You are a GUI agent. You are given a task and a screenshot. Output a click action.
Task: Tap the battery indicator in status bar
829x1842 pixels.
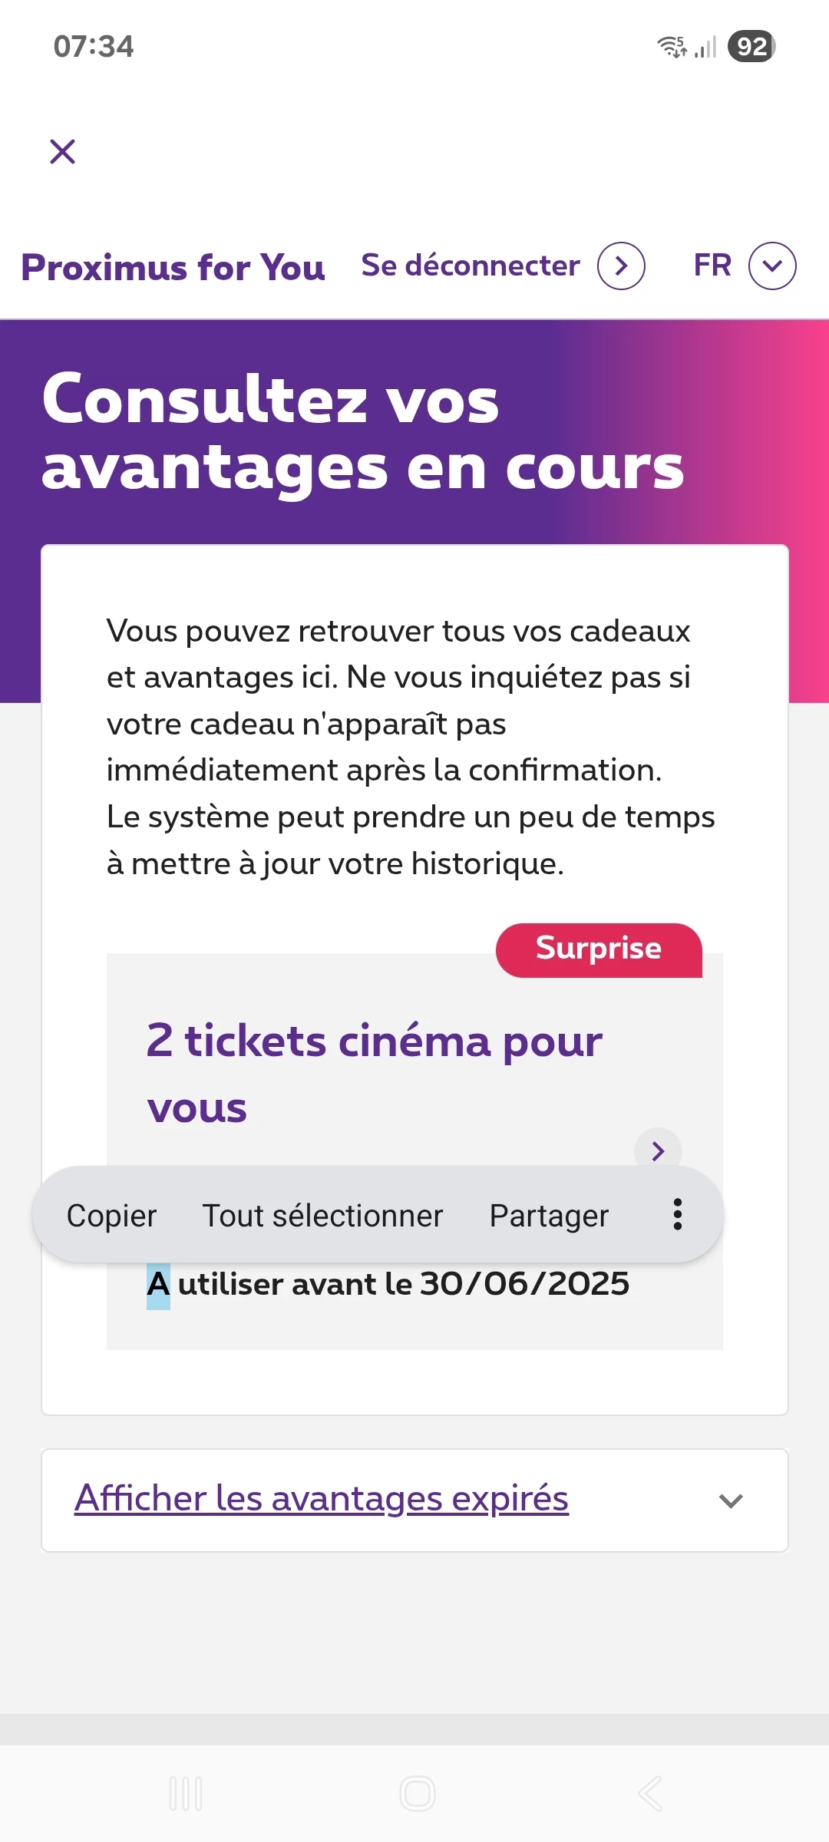tap(751, 46)
